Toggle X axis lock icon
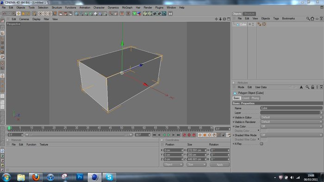324x182 pixels. pyautogui.click(x=40, y=13)
